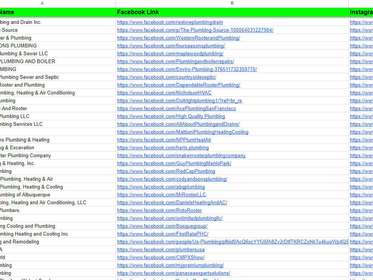Open RedCapPlumbing Facebook link
The image size is (373, 280).
point(166,171)
